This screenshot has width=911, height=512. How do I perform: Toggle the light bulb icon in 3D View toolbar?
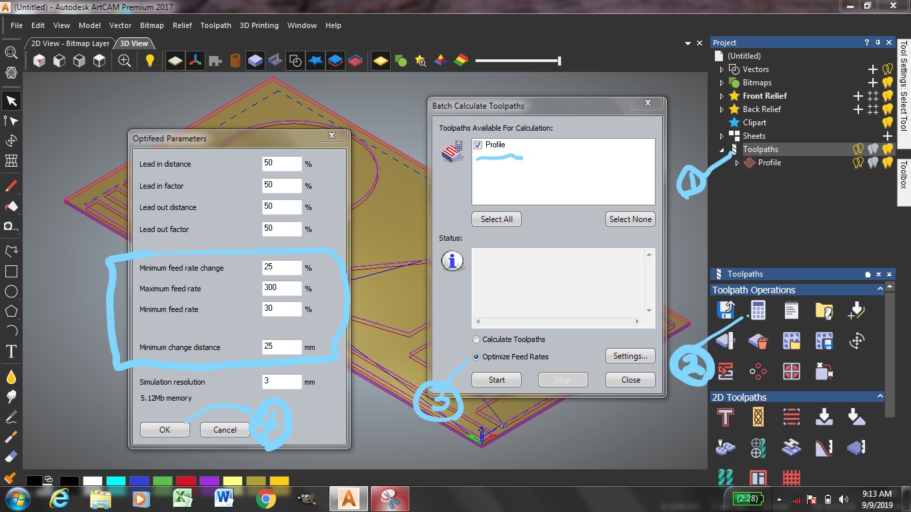pyautogui.click(x=150, y=61)
